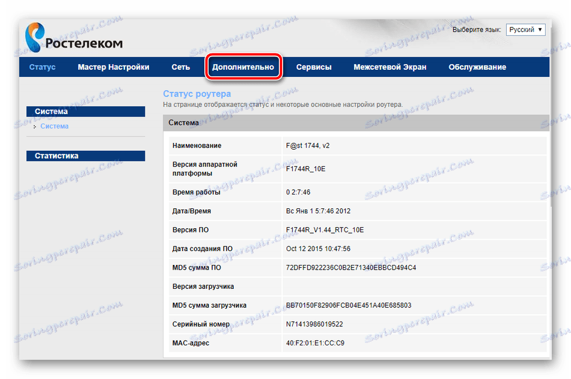This screenshot has height=379, width=571.
Task: Click the Дата/Время label
Action: tap(192, 211)
